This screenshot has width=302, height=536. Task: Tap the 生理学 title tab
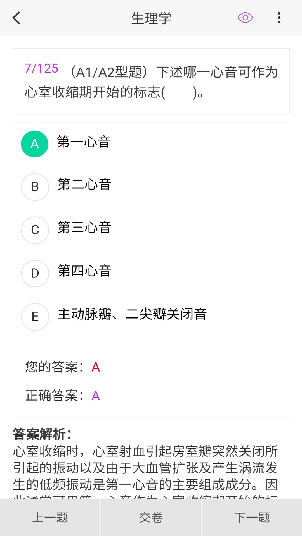[151, 18]
